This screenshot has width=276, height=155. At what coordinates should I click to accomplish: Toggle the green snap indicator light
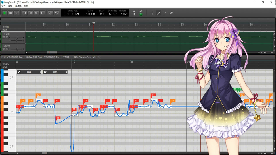click(x=141, y=15)
